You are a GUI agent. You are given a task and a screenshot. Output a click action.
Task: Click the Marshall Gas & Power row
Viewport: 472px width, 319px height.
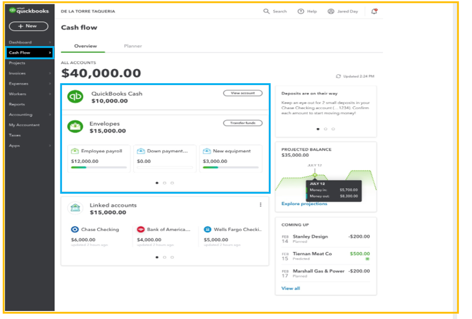(x=326, y=273)
